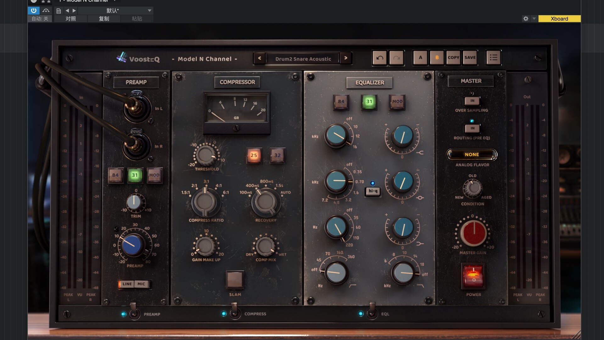This screenshot has width=604, height=340.
Task: Click the COPY button
Action: [453, 58]
